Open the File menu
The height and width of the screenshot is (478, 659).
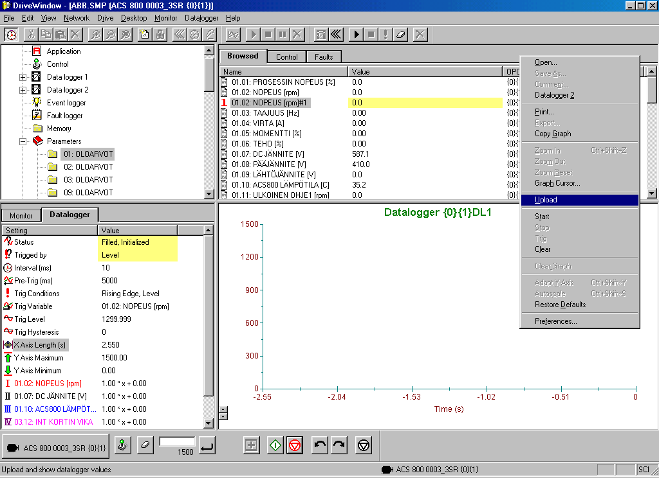pos(9,18)
